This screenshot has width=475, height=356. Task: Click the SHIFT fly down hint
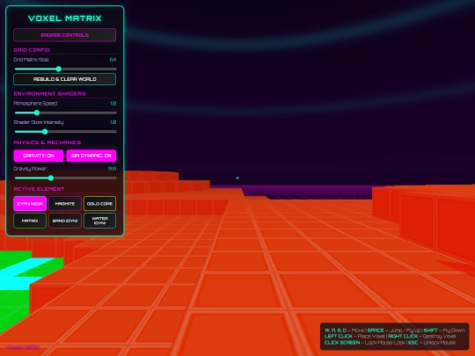pyautogui.click(x=444, y=331)
